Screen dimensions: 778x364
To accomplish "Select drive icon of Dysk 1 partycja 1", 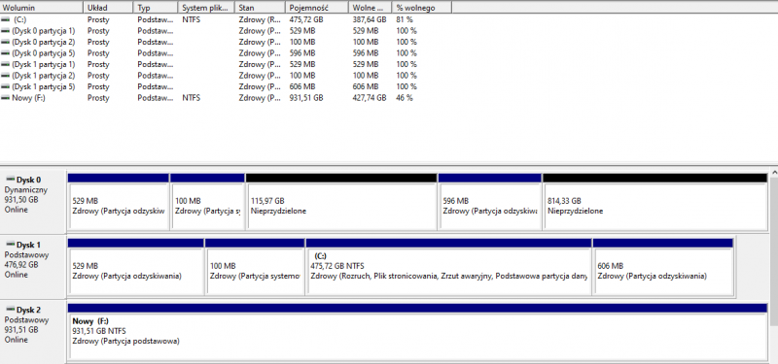I will [6, 64].
